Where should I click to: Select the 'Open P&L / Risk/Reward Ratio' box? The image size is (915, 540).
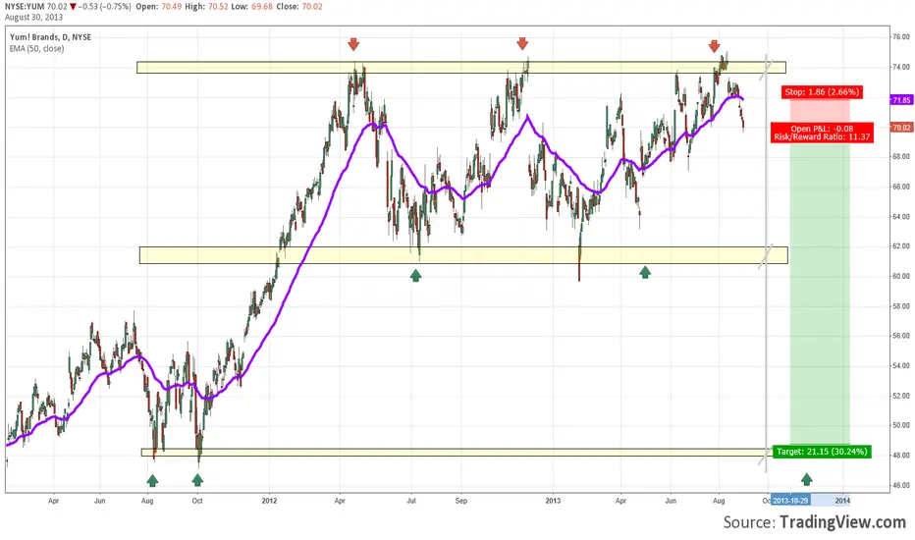822,133
